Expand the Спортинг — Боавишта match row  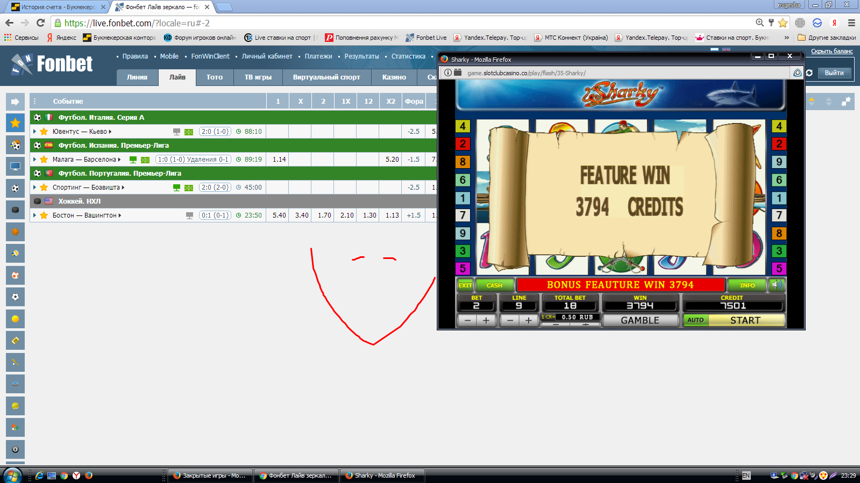(35, 188)
